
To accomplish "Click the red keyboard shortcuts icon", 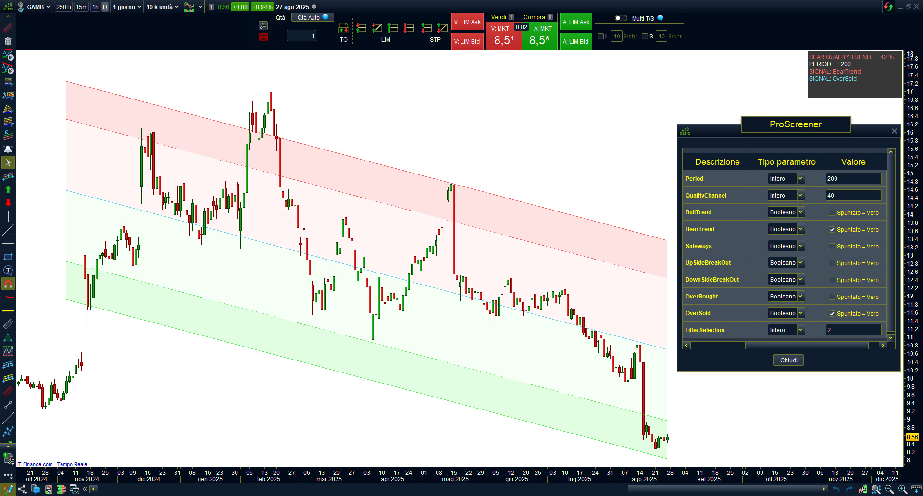I will 263,37.
